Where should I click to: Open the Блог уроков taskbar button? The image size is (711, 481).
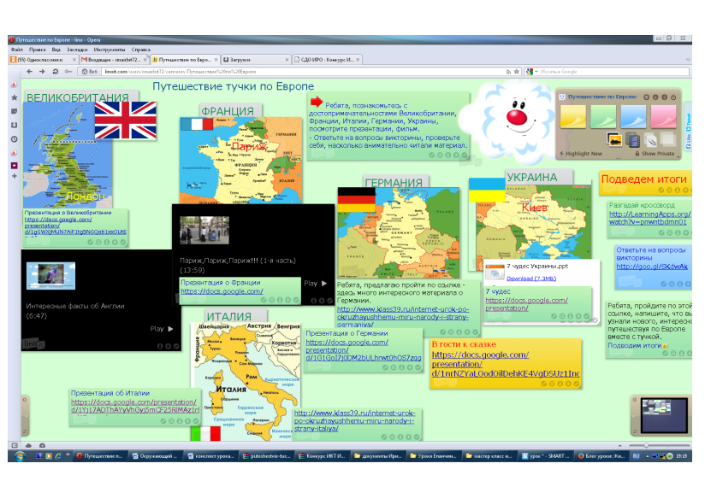[x=601, y=456]
